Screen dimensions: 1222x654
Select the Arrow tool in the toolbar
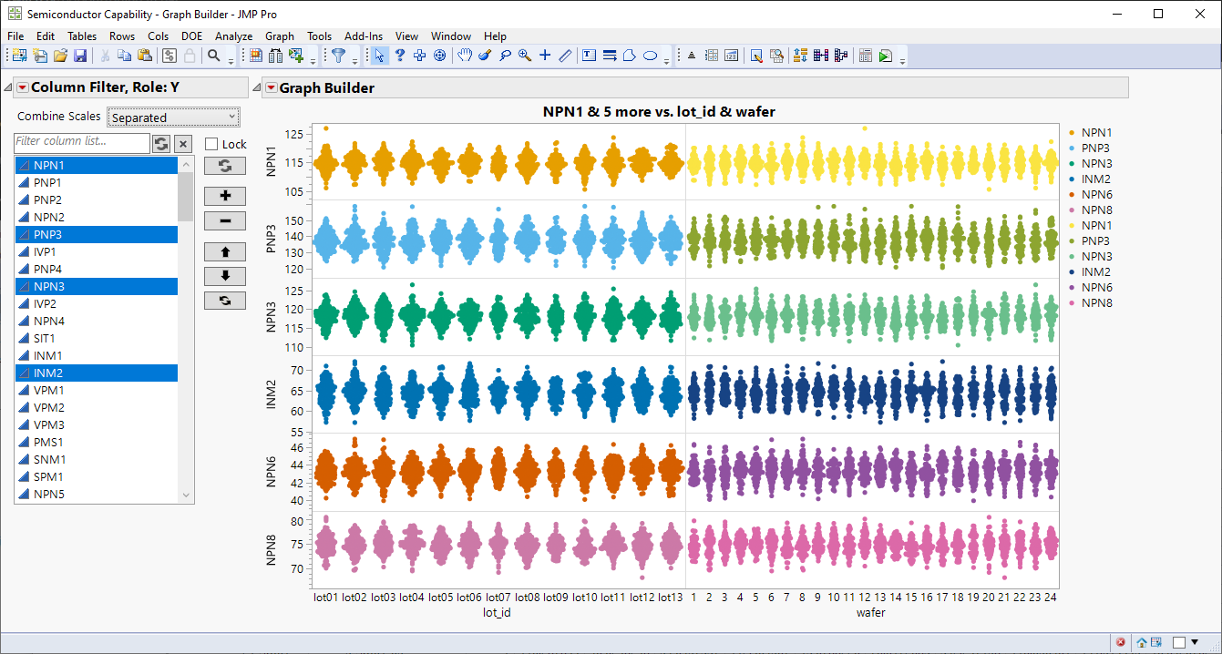(x=380, y=56)
